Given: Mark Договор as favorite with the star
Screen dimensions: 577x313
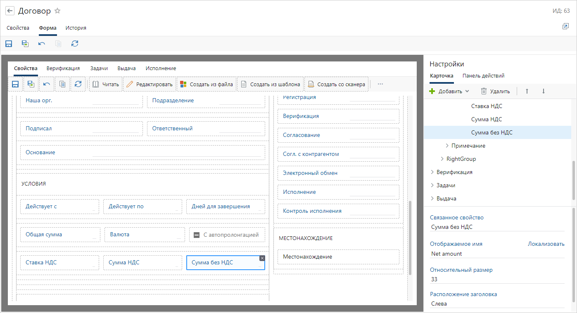Looking at the screenshot, I should [57, 11].
